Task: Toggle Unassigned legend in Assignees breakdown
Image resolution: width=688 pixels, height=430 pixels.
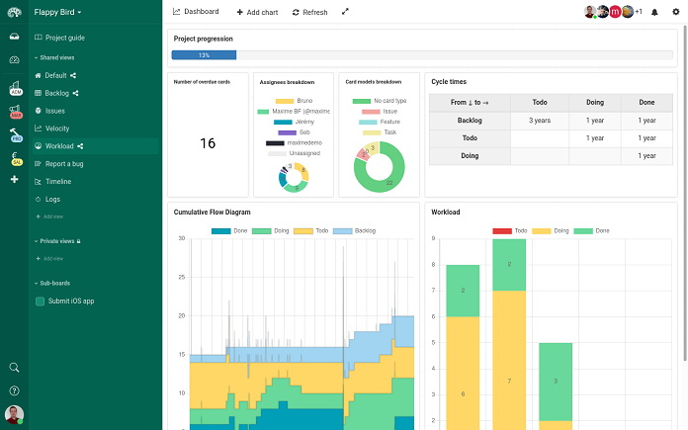Action: click(x=294, y=153)
